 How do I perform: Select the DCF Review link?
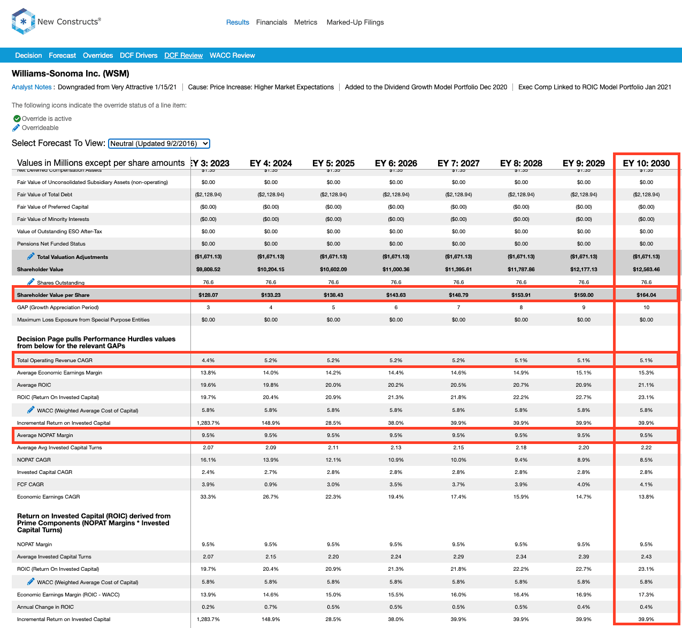pos(183,56)
